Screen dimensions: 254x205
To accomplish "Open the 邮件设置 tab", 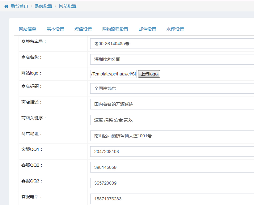I will point(147,29).
